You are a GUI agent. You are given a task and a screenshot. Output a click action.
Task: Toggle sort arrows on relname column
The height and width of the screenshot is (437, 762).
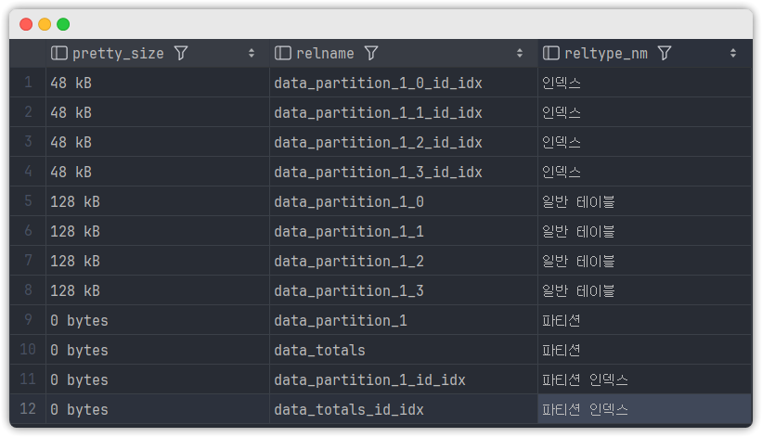[520, 53]
